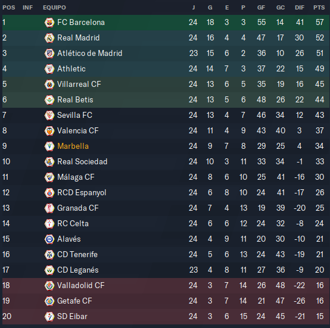Sort standings by POS column header
The height and width of the screenshot is (328, 330).
point(9,8)
